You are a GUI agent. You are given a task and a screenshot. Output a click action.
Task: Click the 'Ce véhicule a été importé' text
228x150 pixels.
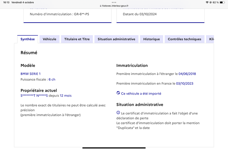tap(141, 94)
